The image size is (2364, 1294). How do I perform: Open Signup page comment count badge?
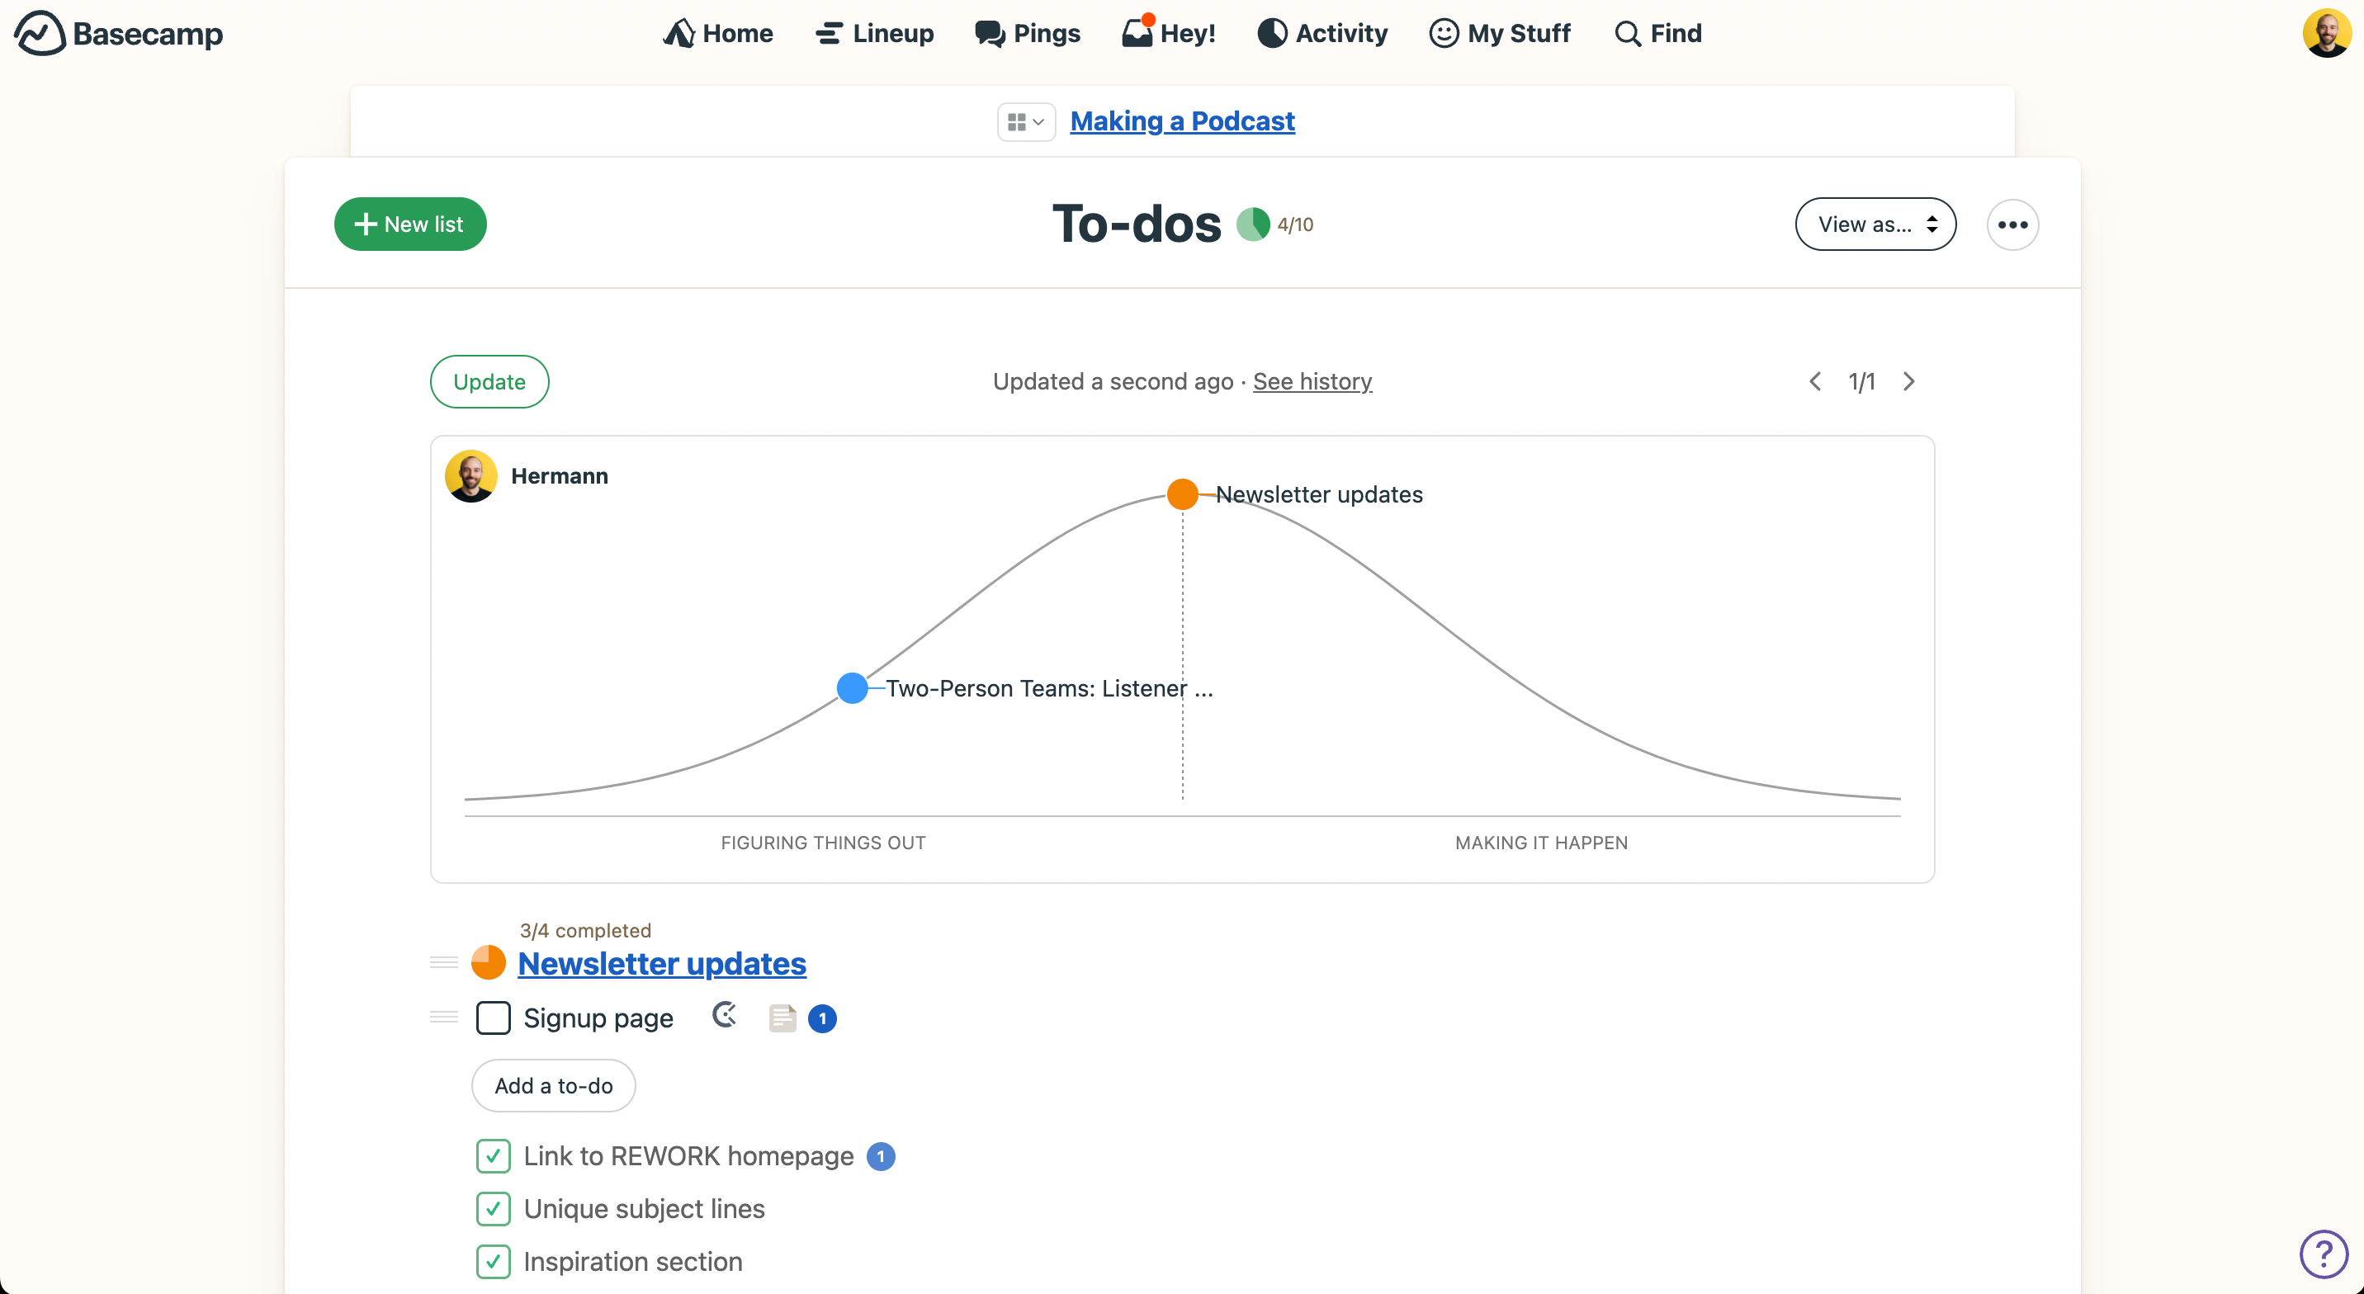coord(822,1018)
